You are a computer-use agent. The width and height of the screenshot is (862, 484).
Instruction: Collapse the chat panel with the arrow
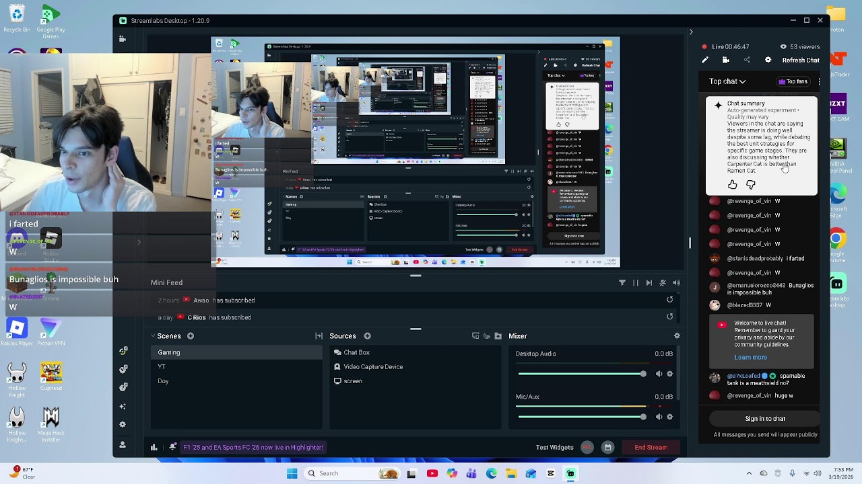point(690,32)
